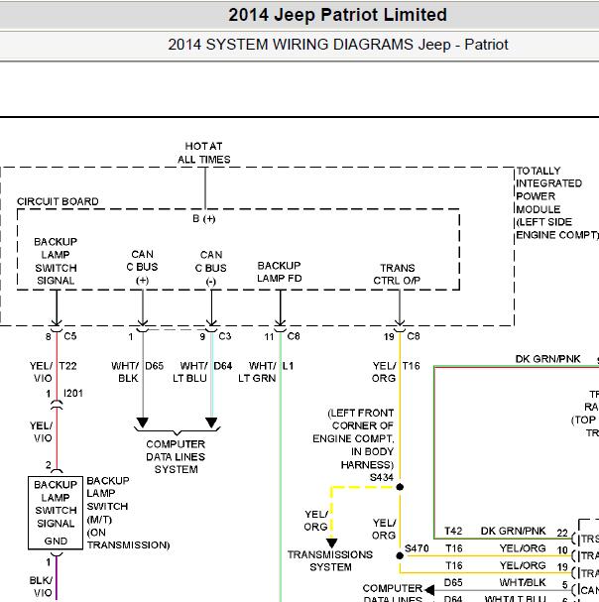Click "YEL/VIO" beside T22

[41, 372]
